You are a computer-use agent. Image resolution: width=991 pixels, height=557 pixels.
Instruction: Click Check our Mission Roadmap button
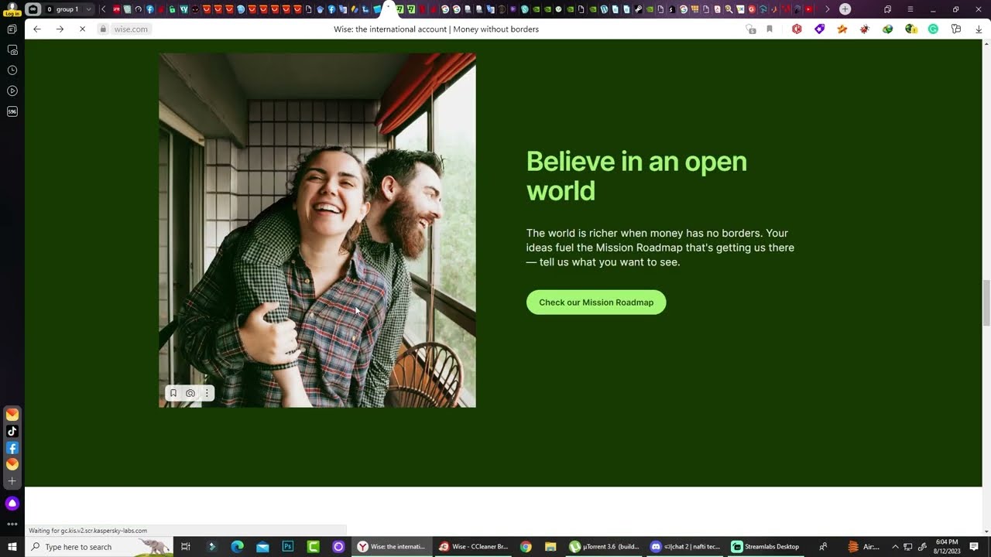coord(596,302)
